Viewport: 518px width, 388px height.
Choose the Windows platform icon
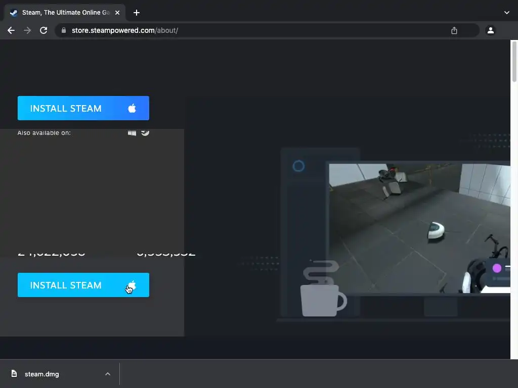pyautogui.click(x=132, y=133)
